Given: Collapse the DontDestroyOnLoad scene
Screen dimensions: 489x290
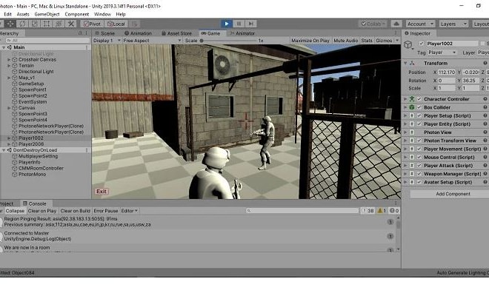Looking at the screenshot, I should [x=4, y=150].
